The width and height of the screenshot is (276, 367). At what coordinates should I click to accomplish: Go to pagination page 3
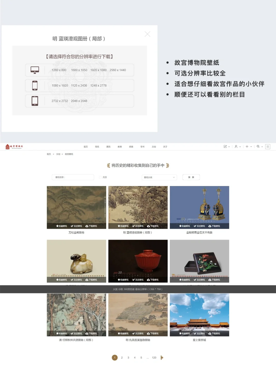click(x=128, y=358)
